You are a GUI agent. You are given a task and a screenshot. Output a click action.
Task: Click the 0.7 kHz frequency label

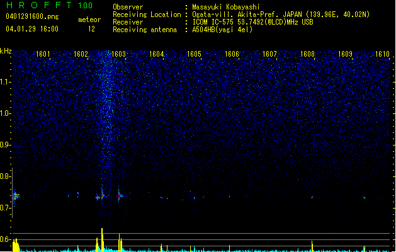pos(5,208)
